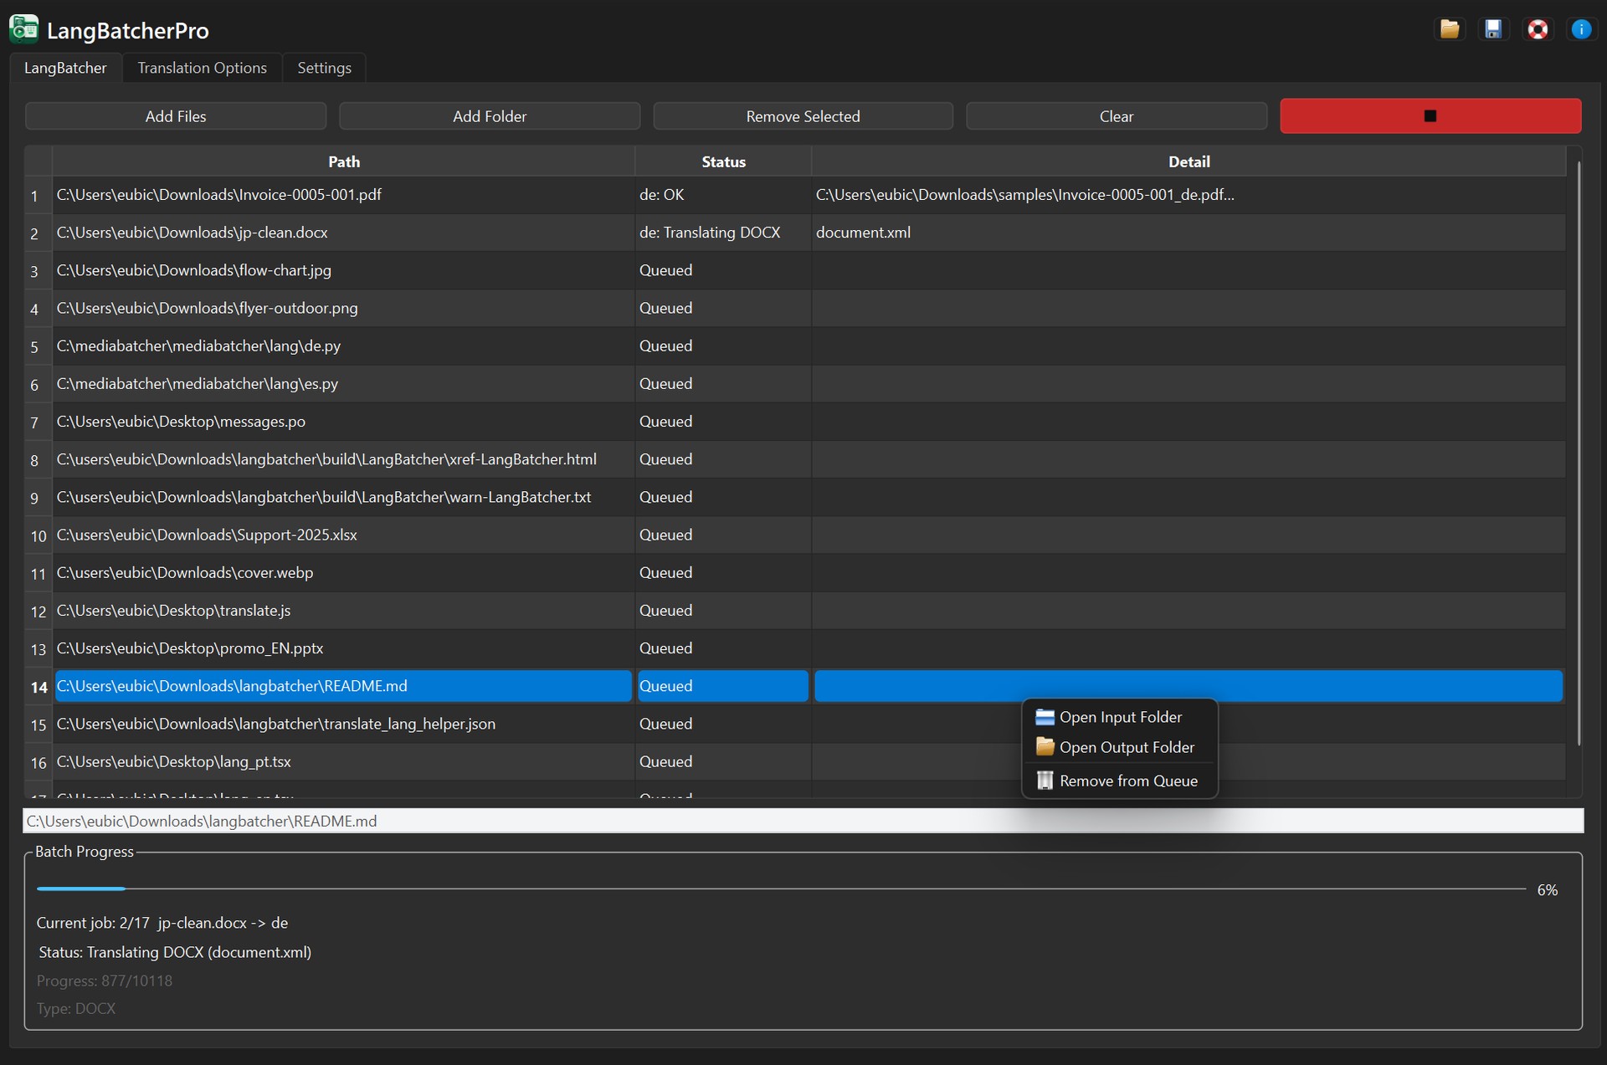Click the Add Files button
The width and height of the screenshot is (1607, 1065).
pyautogui.click(x=176, y=116)
